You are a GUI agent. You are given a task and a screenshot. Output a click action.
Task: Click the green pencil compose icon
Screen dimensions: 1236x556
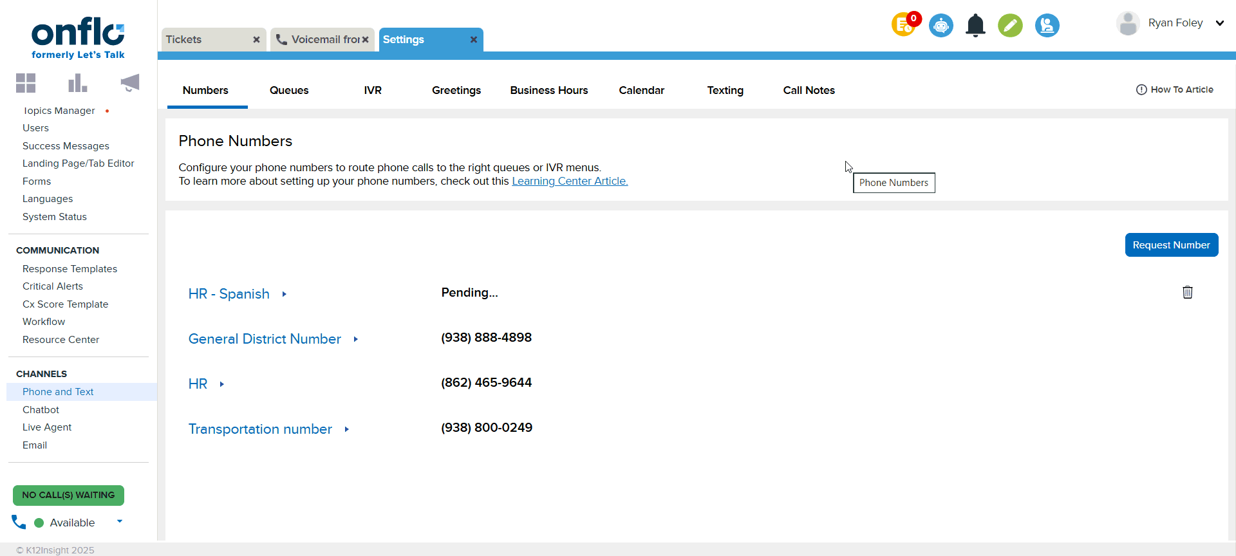click(x=1010, y=26)
